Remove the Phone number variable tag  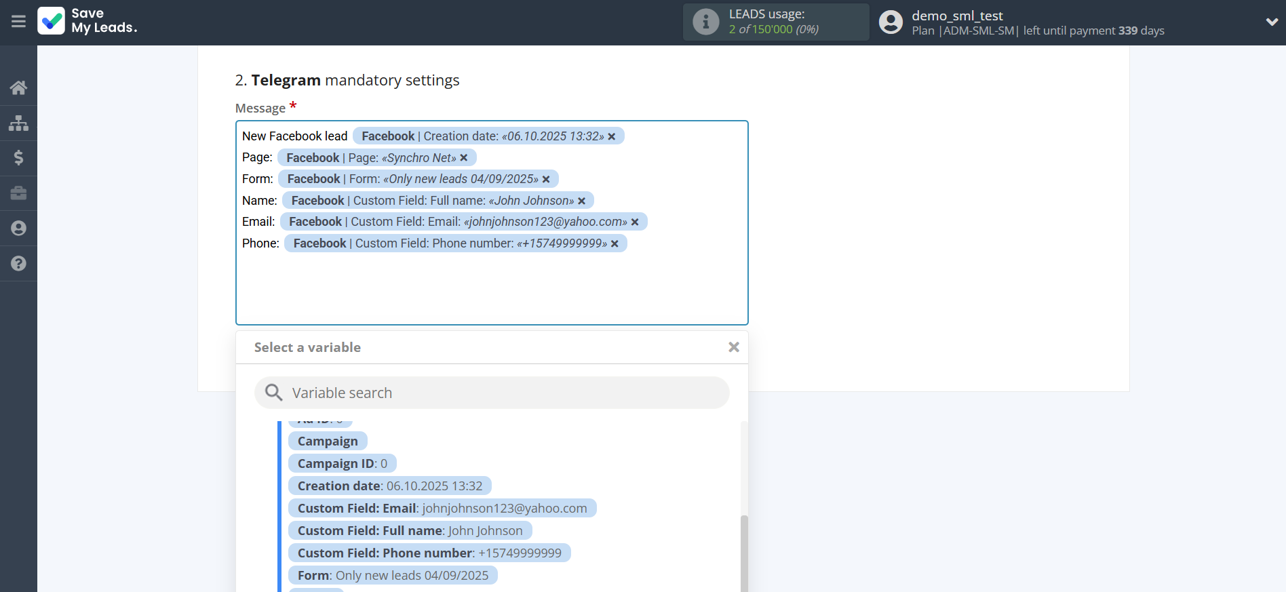tap(615, 244)
